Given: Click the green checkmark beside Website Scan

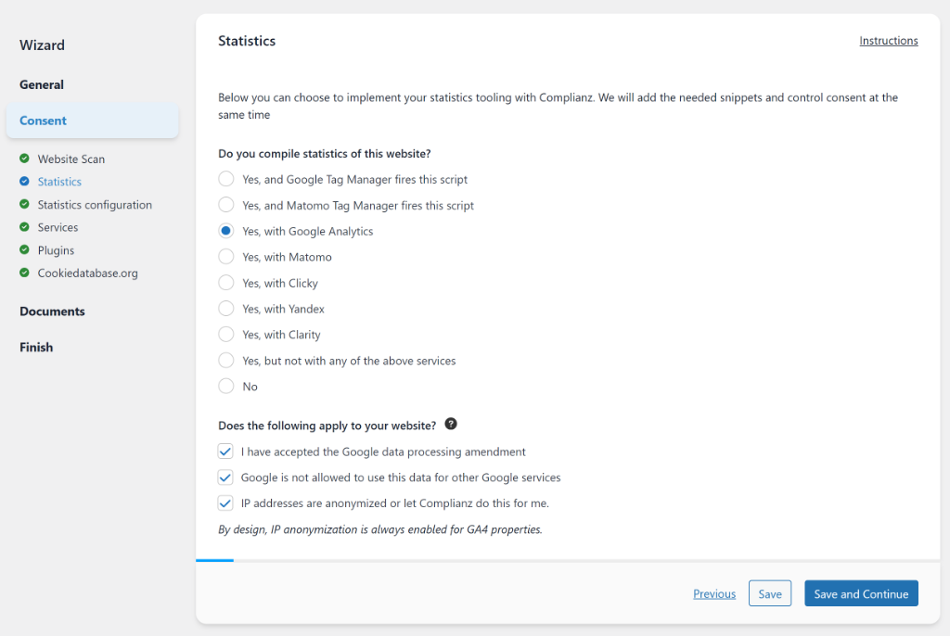Looking at the screenshot, I should [x=25, y=159].
